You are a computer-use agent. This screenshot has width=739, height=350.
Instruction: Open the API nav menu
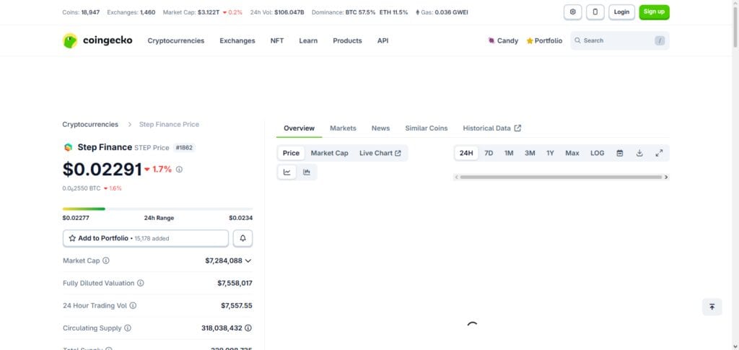[x=382, y=40]
